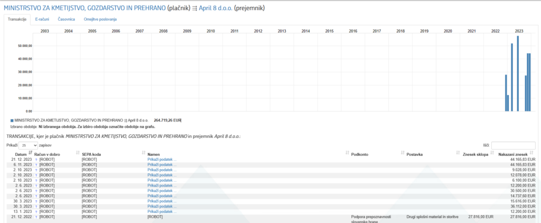
Task: Select the 2023 year label on chart
Action: [x=519, y=31]
